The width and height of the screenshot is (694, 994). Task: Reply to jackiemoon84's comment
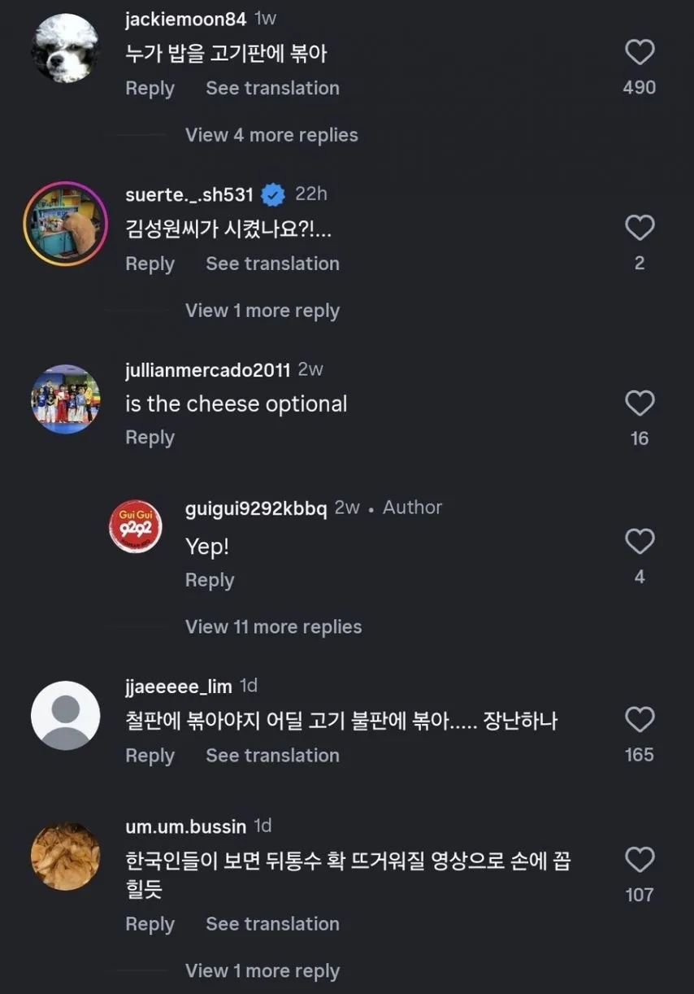[150, 88]
